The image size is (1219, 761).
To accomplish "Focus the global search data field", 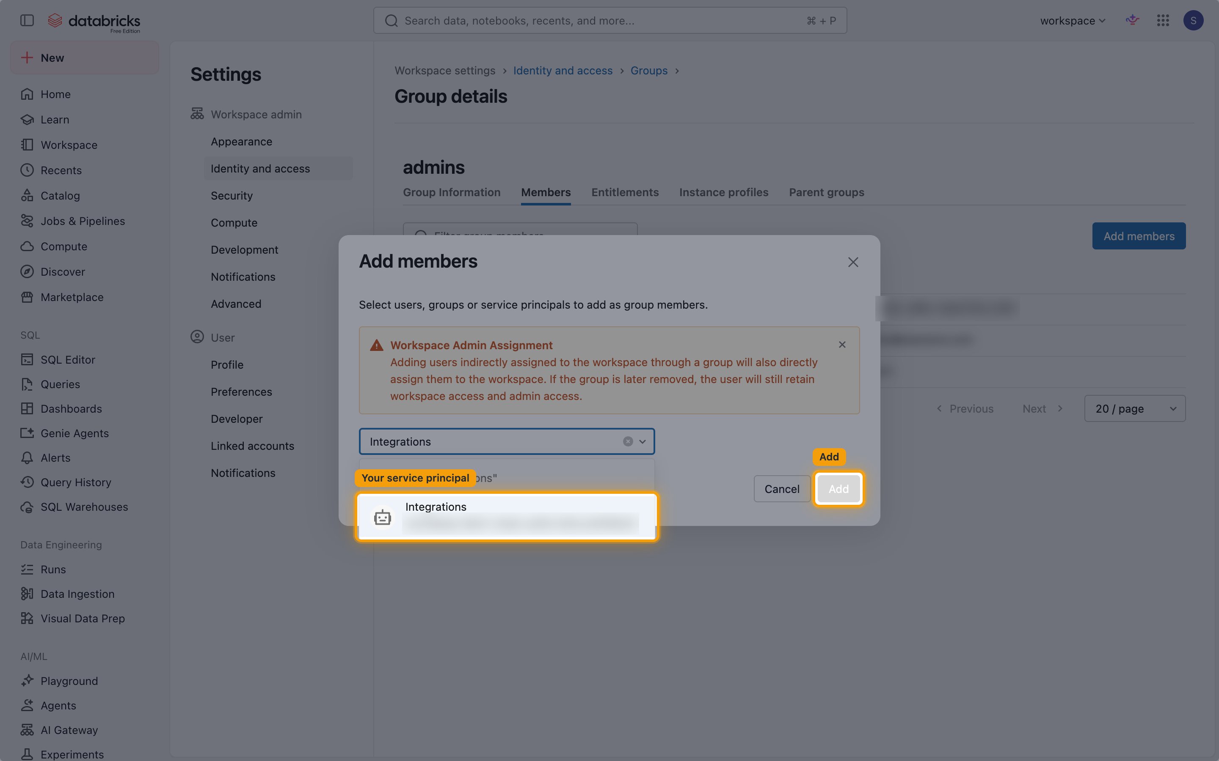I will [609, 21].
